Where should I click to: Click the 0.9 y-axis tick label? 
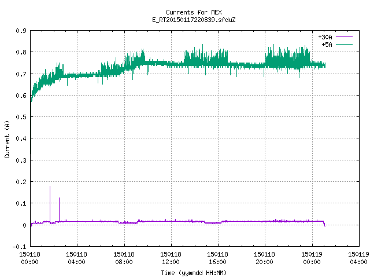click(x=21, y=31)
